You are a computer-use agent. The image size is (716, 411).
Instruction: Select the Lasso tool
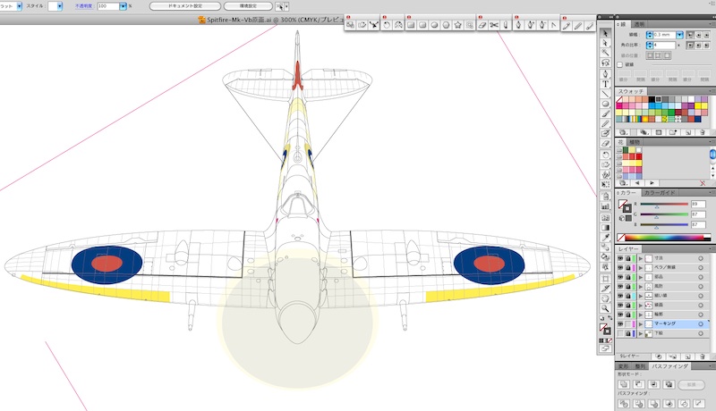pos(606,63)
